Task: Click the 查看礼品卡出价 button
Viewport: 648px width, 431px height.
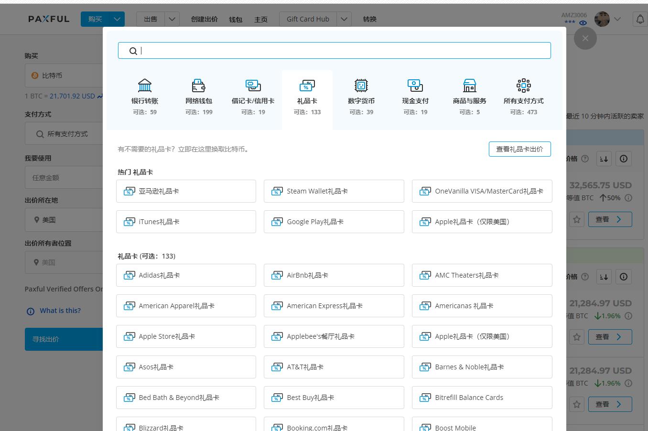Action: tap(519, 149)
